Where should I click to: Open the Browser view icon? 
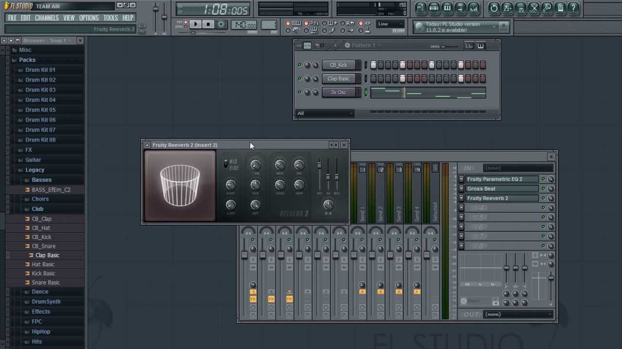(x=460, y=8)
